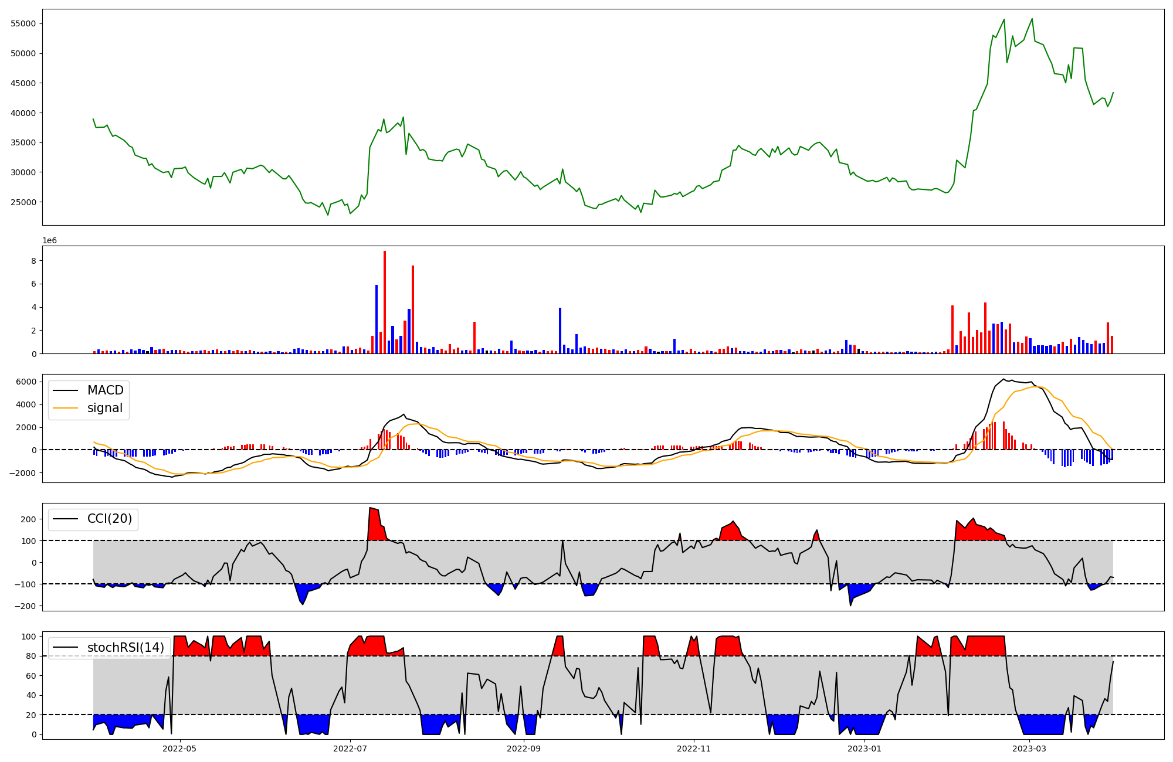Click the MACD legend label
This screenshot has width=1173, height=762.
point(105,390)
